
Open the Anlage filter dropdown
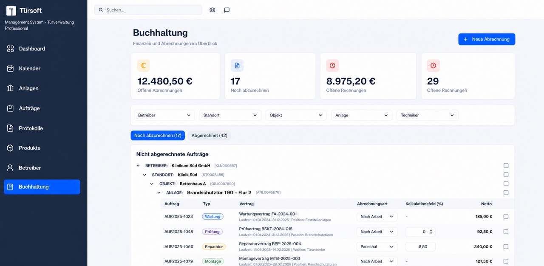click(x=362, y=115)
